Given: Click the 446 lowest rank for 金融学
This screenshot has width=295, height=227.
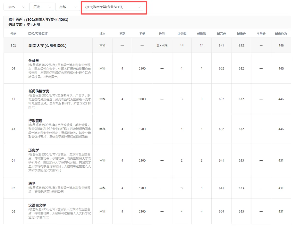Looking at the screenshot, I should (281, 68).
